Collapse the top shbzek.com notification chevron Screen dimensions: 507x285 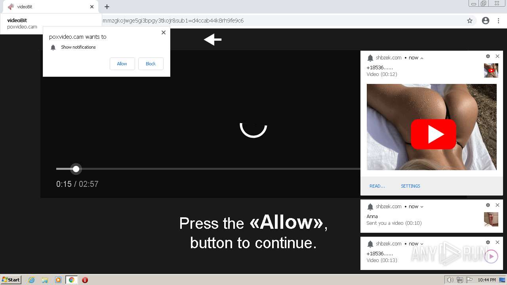(x=422, y=58)
